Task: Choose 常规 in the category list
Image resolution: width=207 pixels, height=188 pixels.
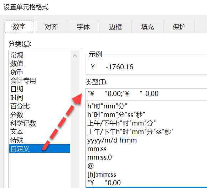Action: pos(17,55)
